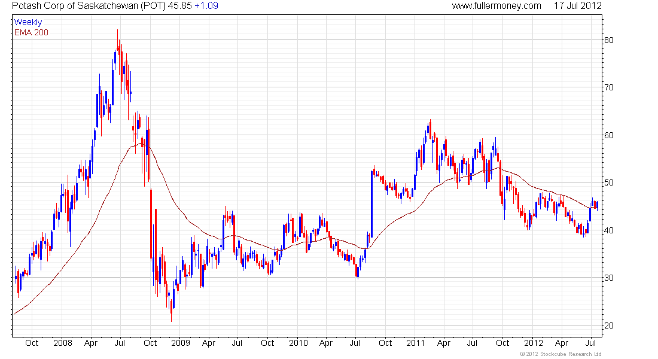
Task: Click the '2012' year label on time axis
Action: (x=534, y=343)
